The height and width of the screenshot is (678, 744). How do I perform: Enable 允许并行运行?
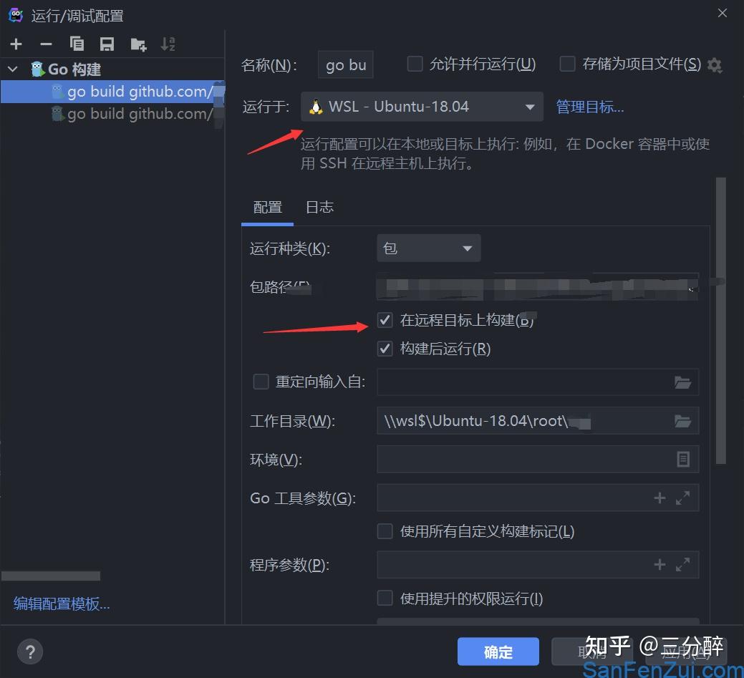pyautogui.click(x=415, y=64)
